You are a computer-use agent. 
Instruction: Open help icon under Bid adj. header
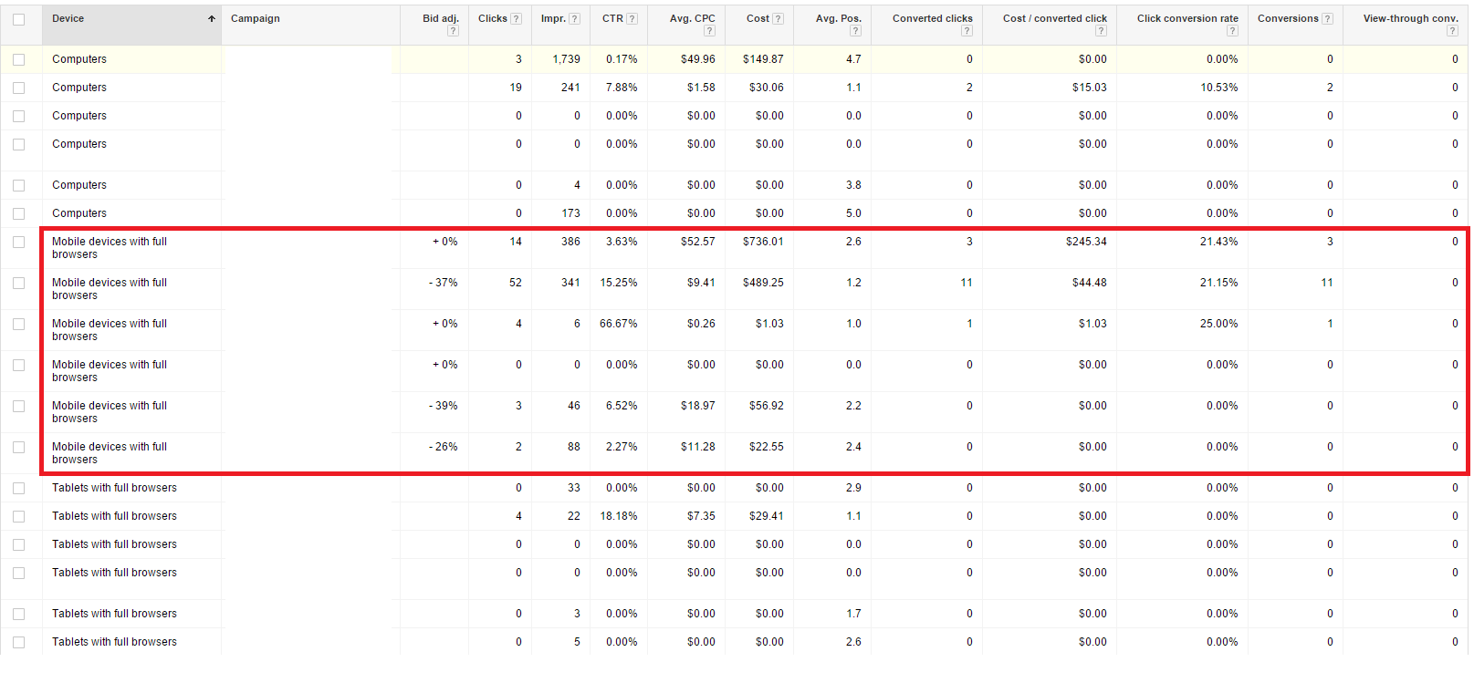(453, 31)
